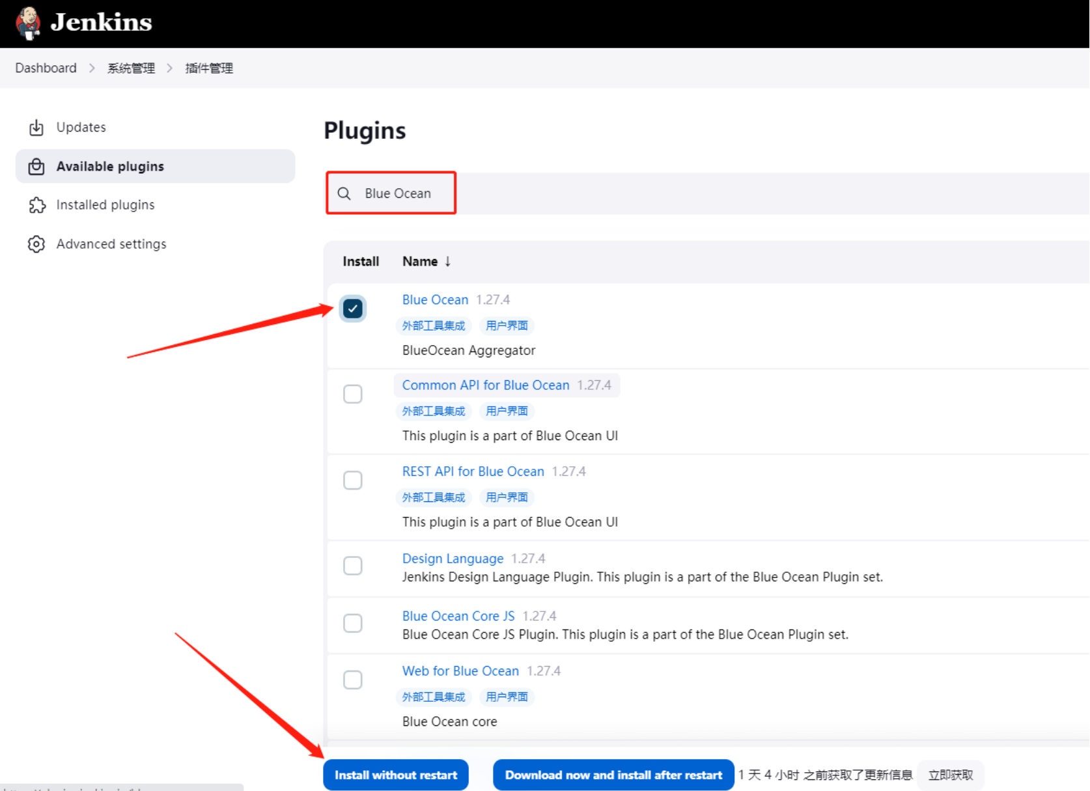Click the search magnifier icon
The height and width of the screenshot is (791, 1090).
pyautogui.click(x=344, y=193)
